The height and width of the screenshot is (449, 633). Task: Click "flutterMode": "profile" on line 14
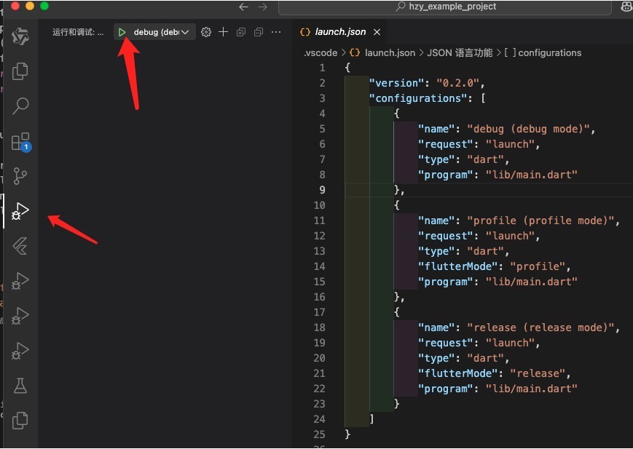492,266
